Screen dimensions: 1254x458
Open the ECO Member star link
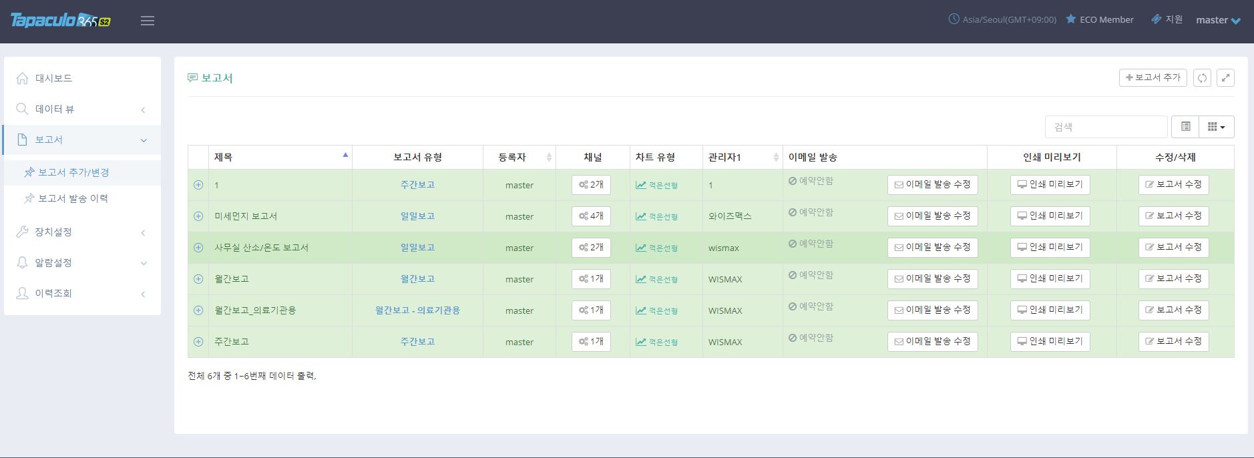pyautogui.click(x=1100, y=19)
